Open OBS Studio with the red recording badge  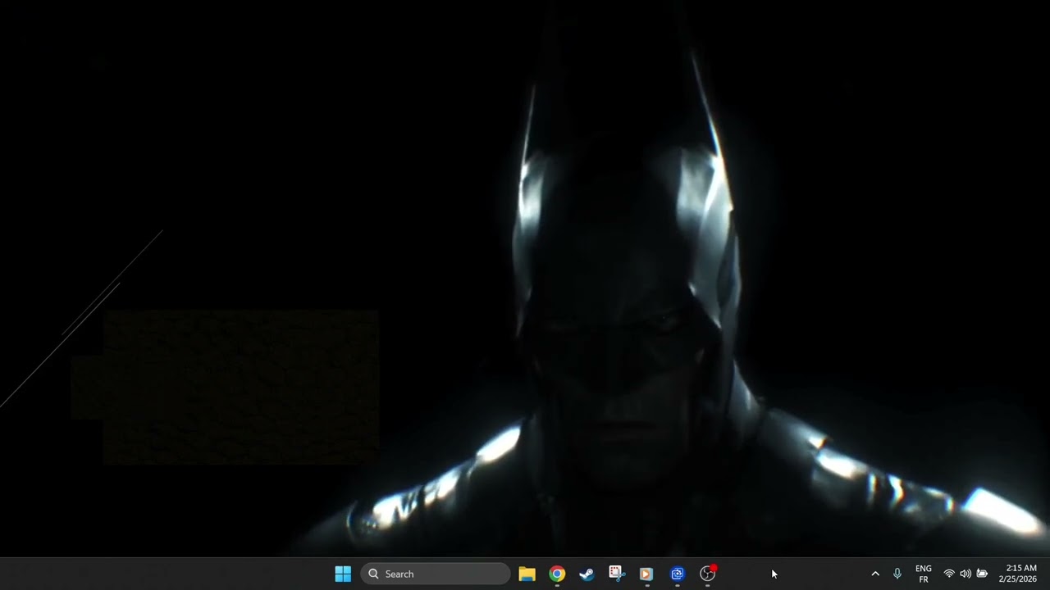click(707, 574)
